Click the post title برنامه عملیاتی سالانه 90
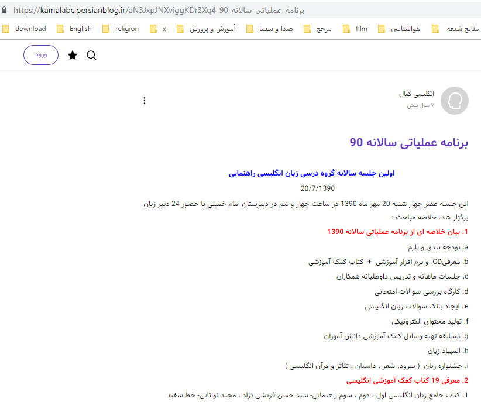Viewport: 481px width, 402px height. pyautogui.click(x=408, y=142)
